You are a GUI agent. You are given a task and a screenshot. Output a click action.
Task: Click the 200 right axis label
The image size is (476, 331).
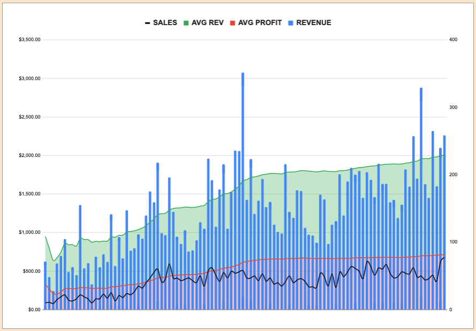[453, 175]
